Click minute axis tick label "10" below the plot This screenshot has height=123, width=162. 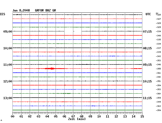(99, 117)
